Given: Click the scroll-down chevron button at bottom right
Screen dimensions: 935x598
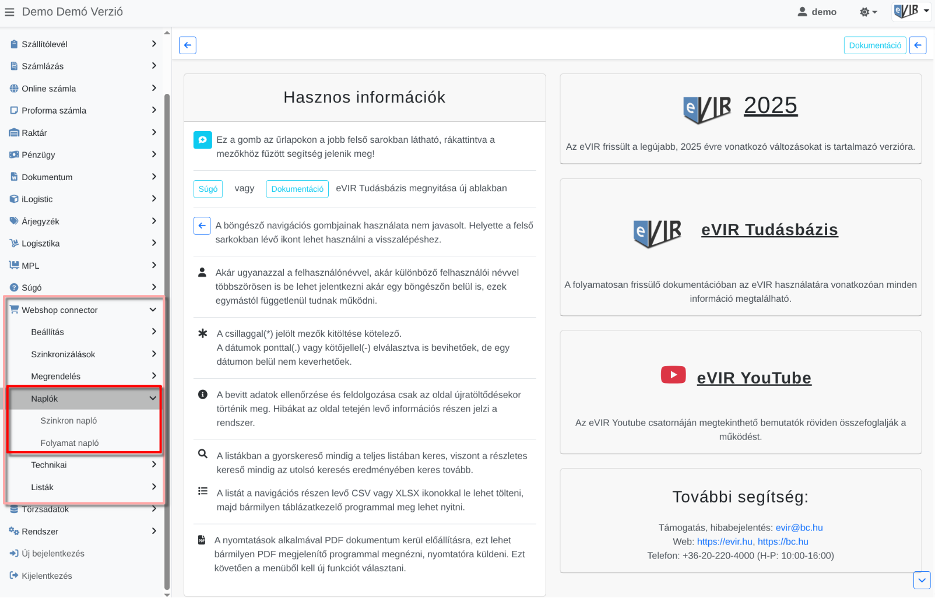Looking at the screenshot, I should [x=922, y=580].
